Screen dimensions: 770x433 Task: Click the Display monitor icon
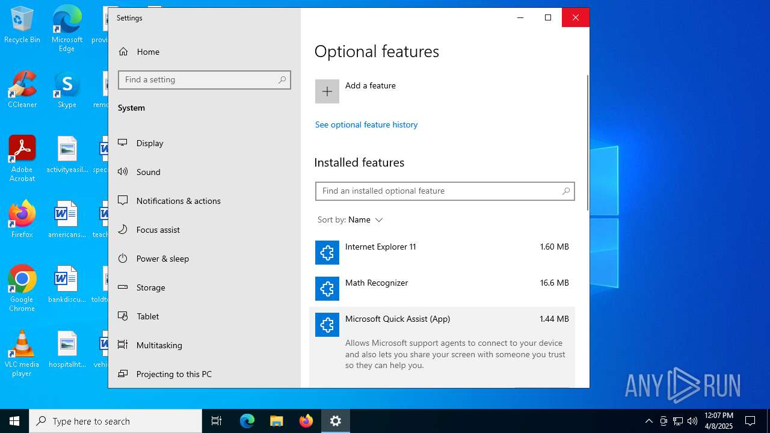[123, 143]
